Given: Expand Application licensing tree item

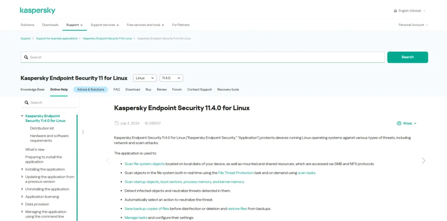Looking at the screenshot, I should (22, 197).
